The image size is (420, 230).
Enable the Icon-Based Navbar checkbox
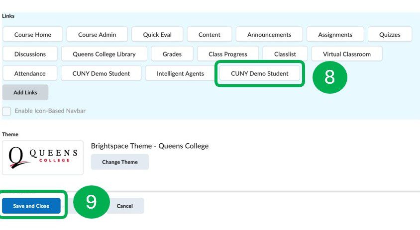(6, 111)
